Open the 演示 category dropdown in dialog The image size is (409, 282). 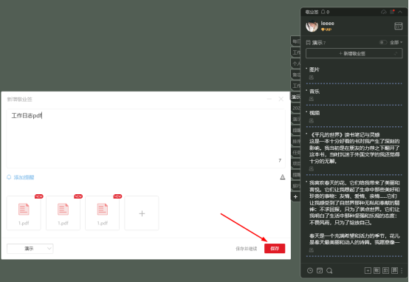[30, 249]
